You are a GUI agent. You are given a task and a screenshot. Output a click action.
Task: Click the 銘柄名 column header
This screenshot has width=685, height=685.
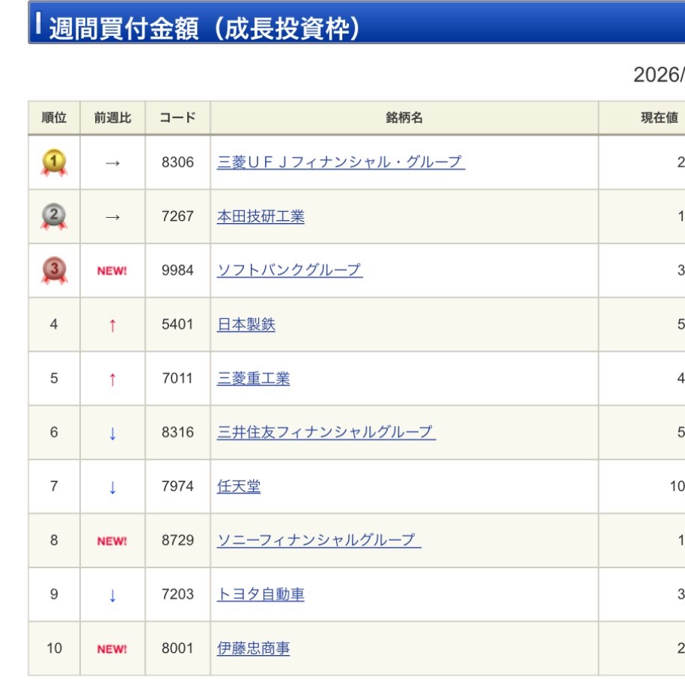(x=404, y=118)
